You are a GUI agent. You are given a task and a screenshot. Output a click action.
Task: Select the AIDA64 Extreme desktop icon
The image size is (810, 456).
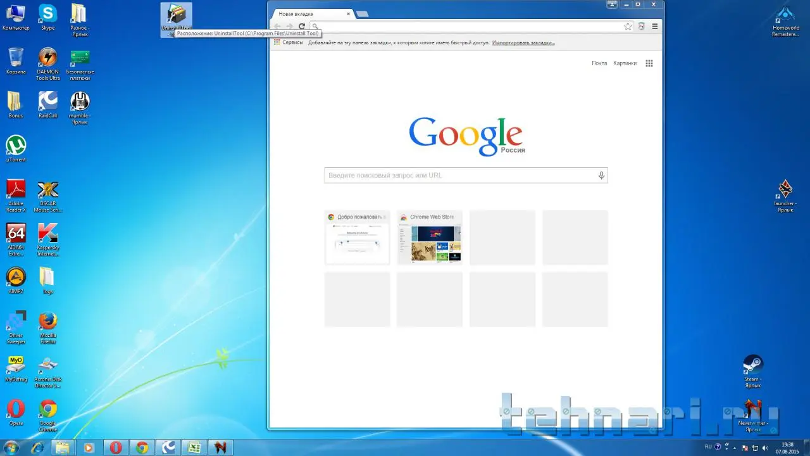pyautogui.click(x=16, y=240)
